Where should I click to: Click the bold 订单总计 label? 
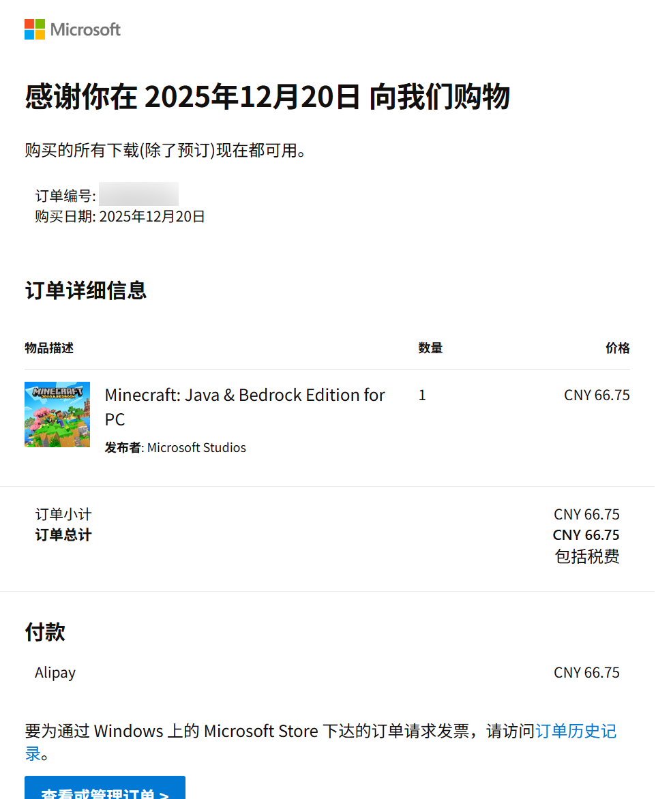[63, 535]
